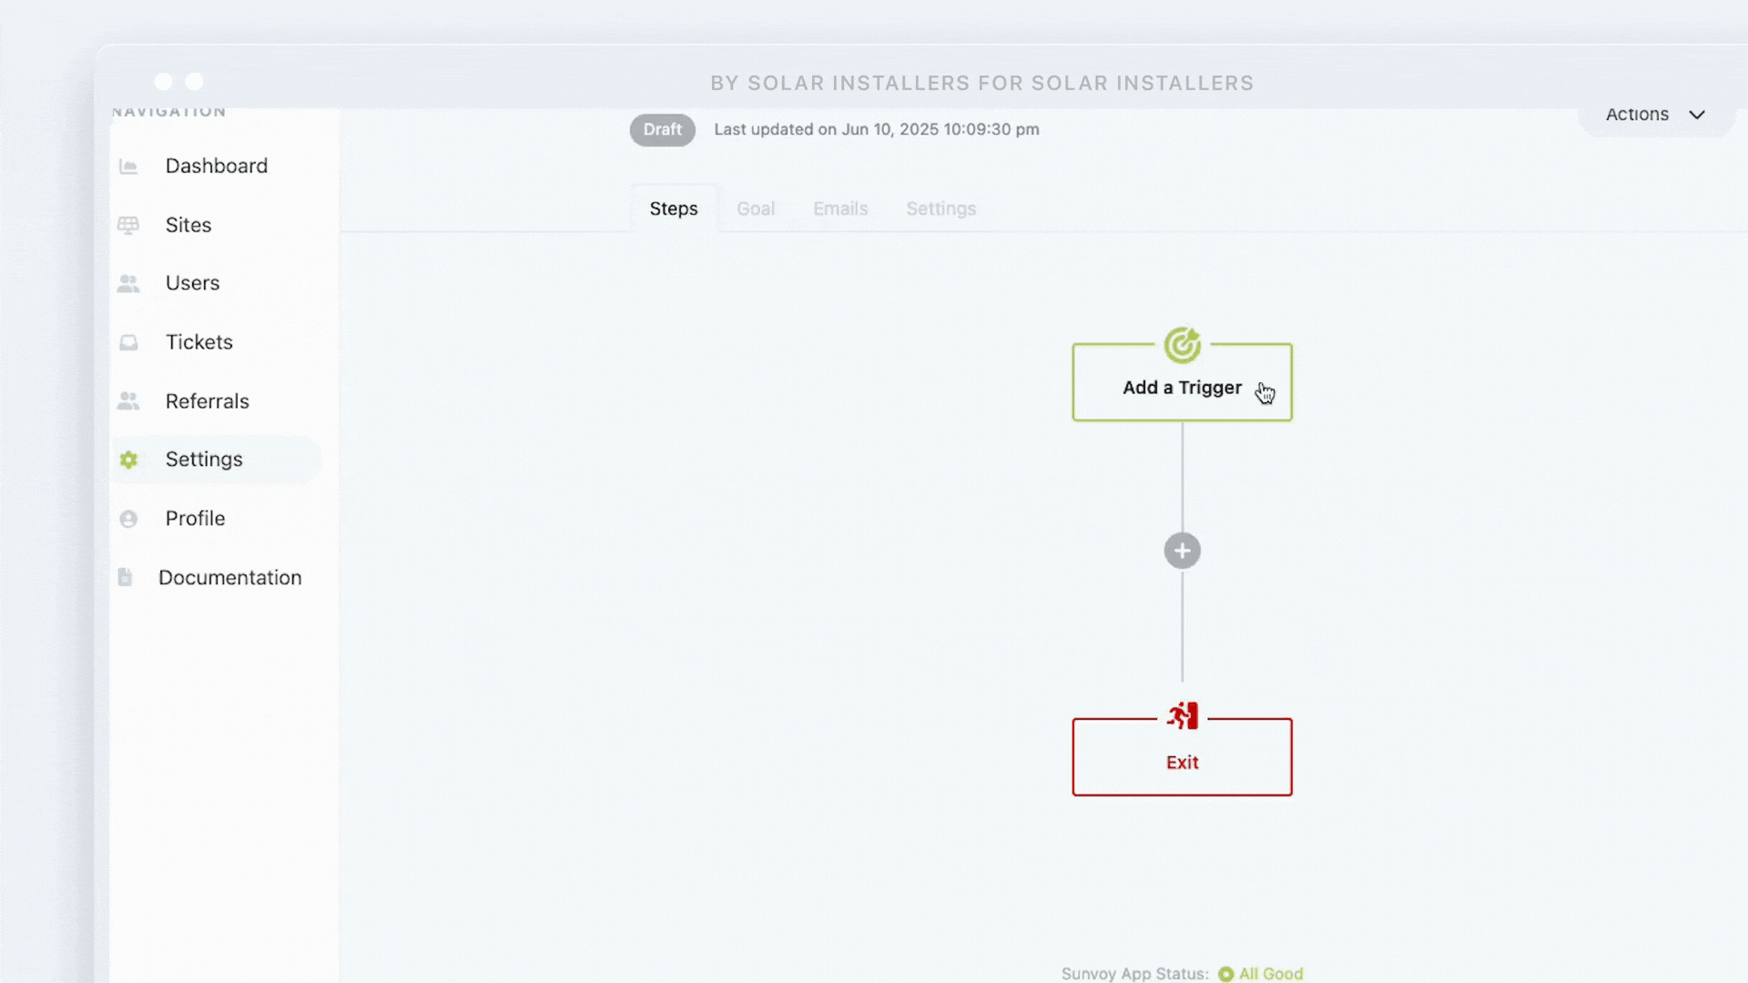Select the Exit step node
The height and width of the screenshot is (983, 1748).
[x=1182, y=763]
